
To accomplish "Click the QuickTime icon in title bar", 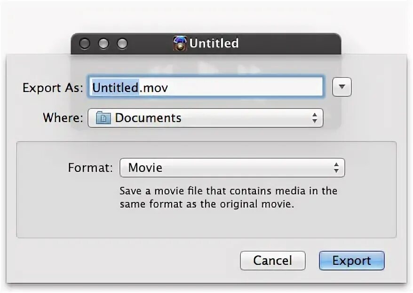I will point(180,43).
